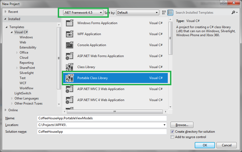This screenshot has width=242, height=152.
Task: Select the Windows category in tree
Action: pos(26,37)
